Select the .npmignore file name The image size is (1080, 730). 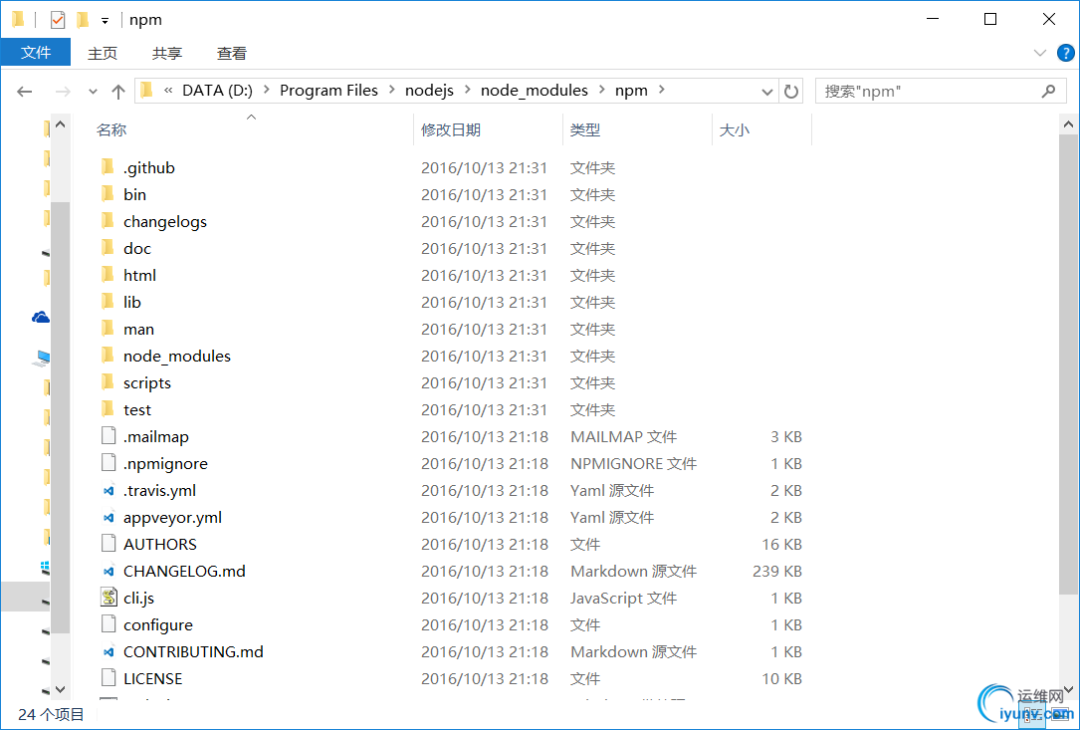[165, 464]
